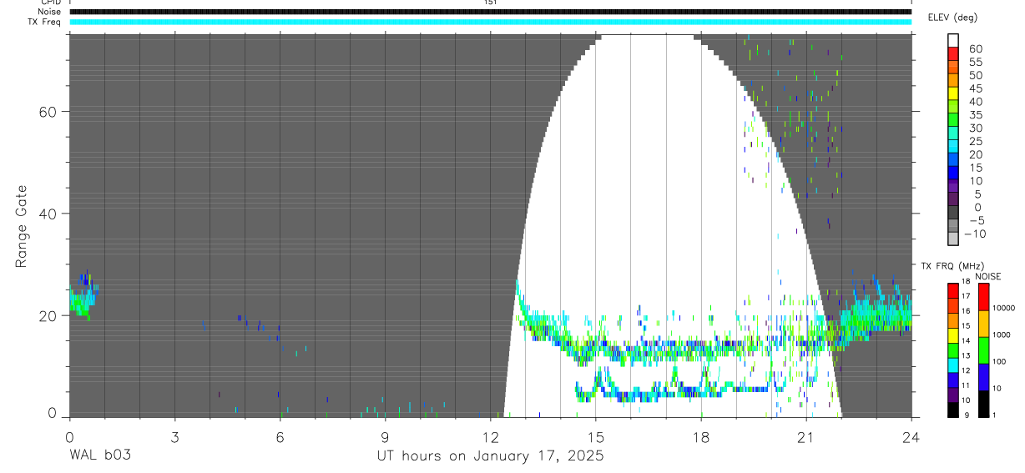Click NOISE red swatch above 10000
This screenshot has height=473, width=1025.
point(982,296)
